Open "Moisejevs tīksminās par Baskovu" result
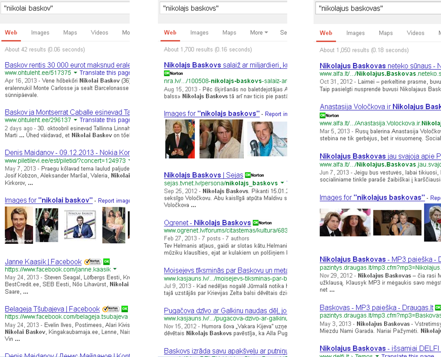 tap(225, 270)
